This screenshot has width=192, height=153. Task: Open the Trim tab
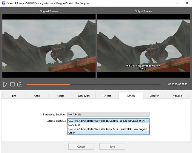pyautogui.click(x=13, y=96)
